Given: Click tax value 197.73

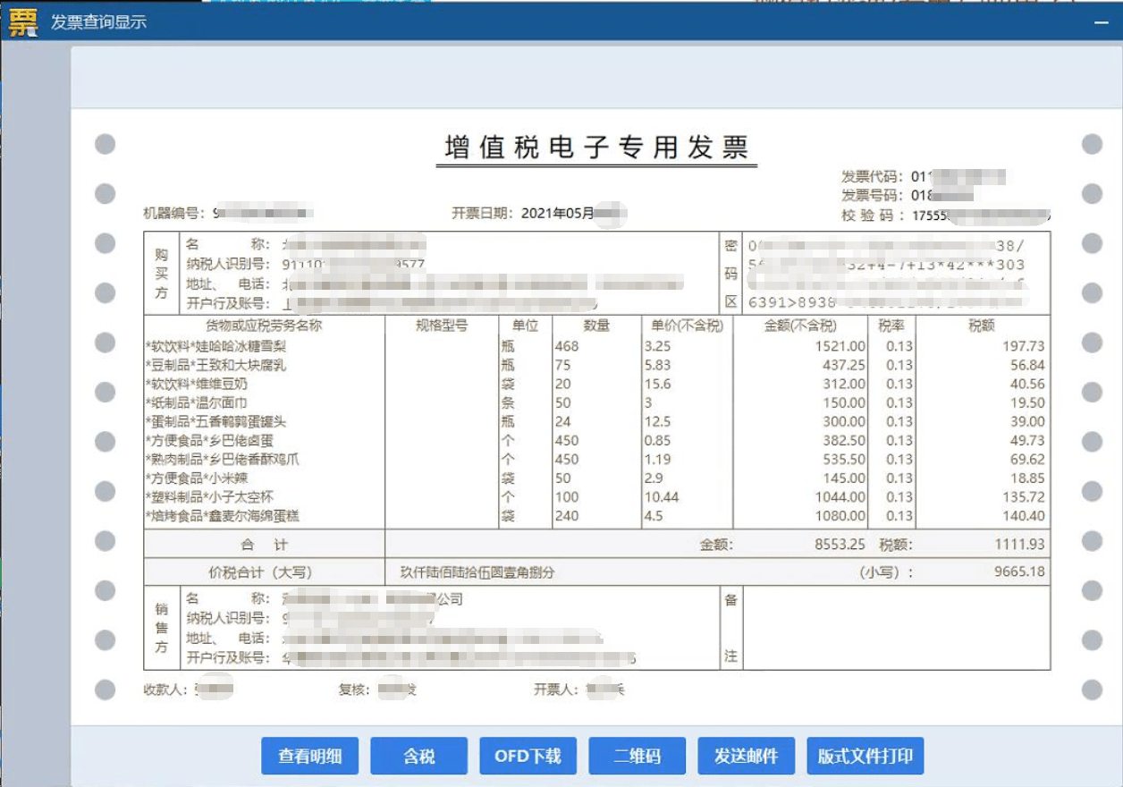Looking at the screenshot, I should (x=1024, y=346).
